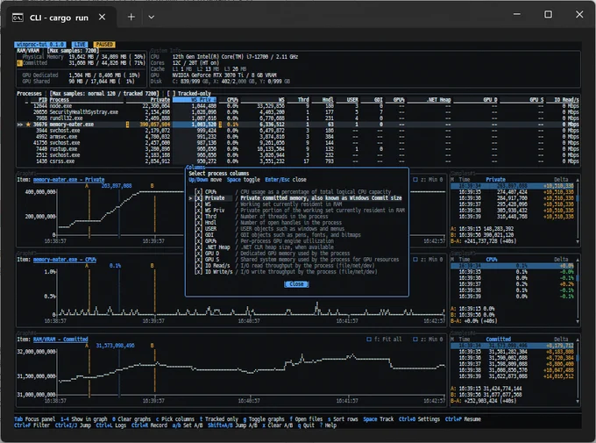Open the tab dropdown chevron
Screen dimensions: 596x443
click(152, 18)
